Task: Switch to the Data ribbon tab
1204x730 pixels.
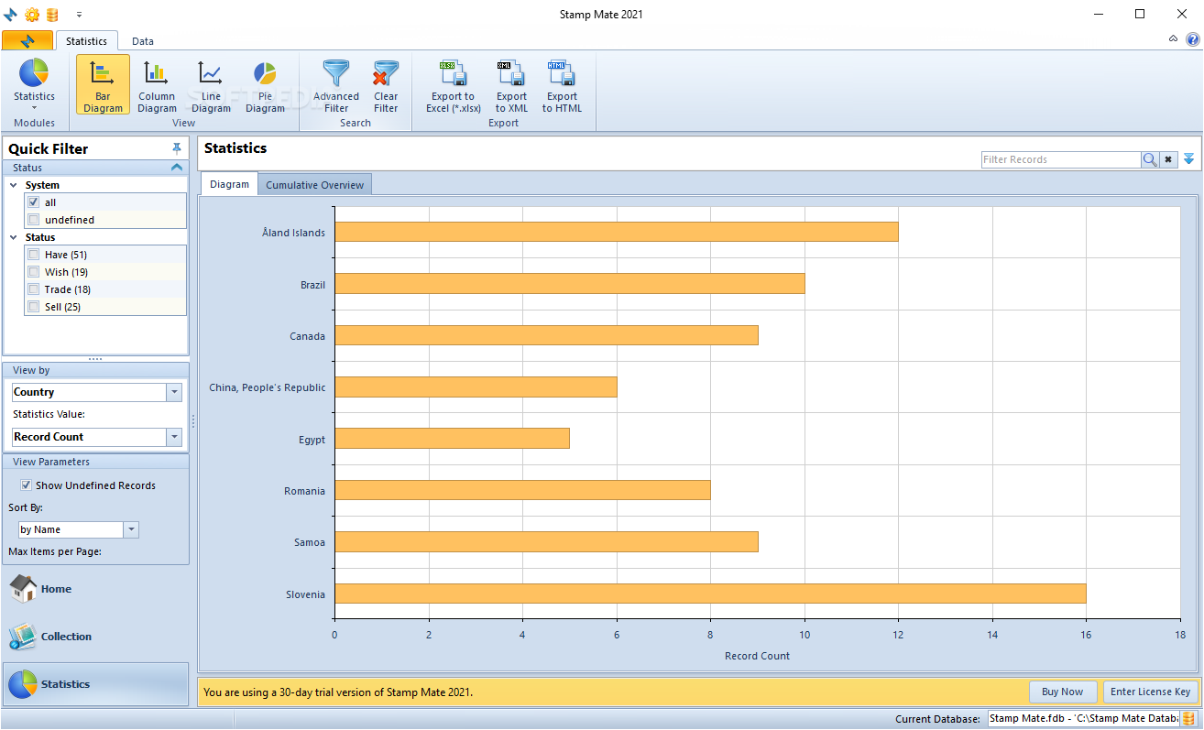Action: pyautogui.click(x=142, y=41)
